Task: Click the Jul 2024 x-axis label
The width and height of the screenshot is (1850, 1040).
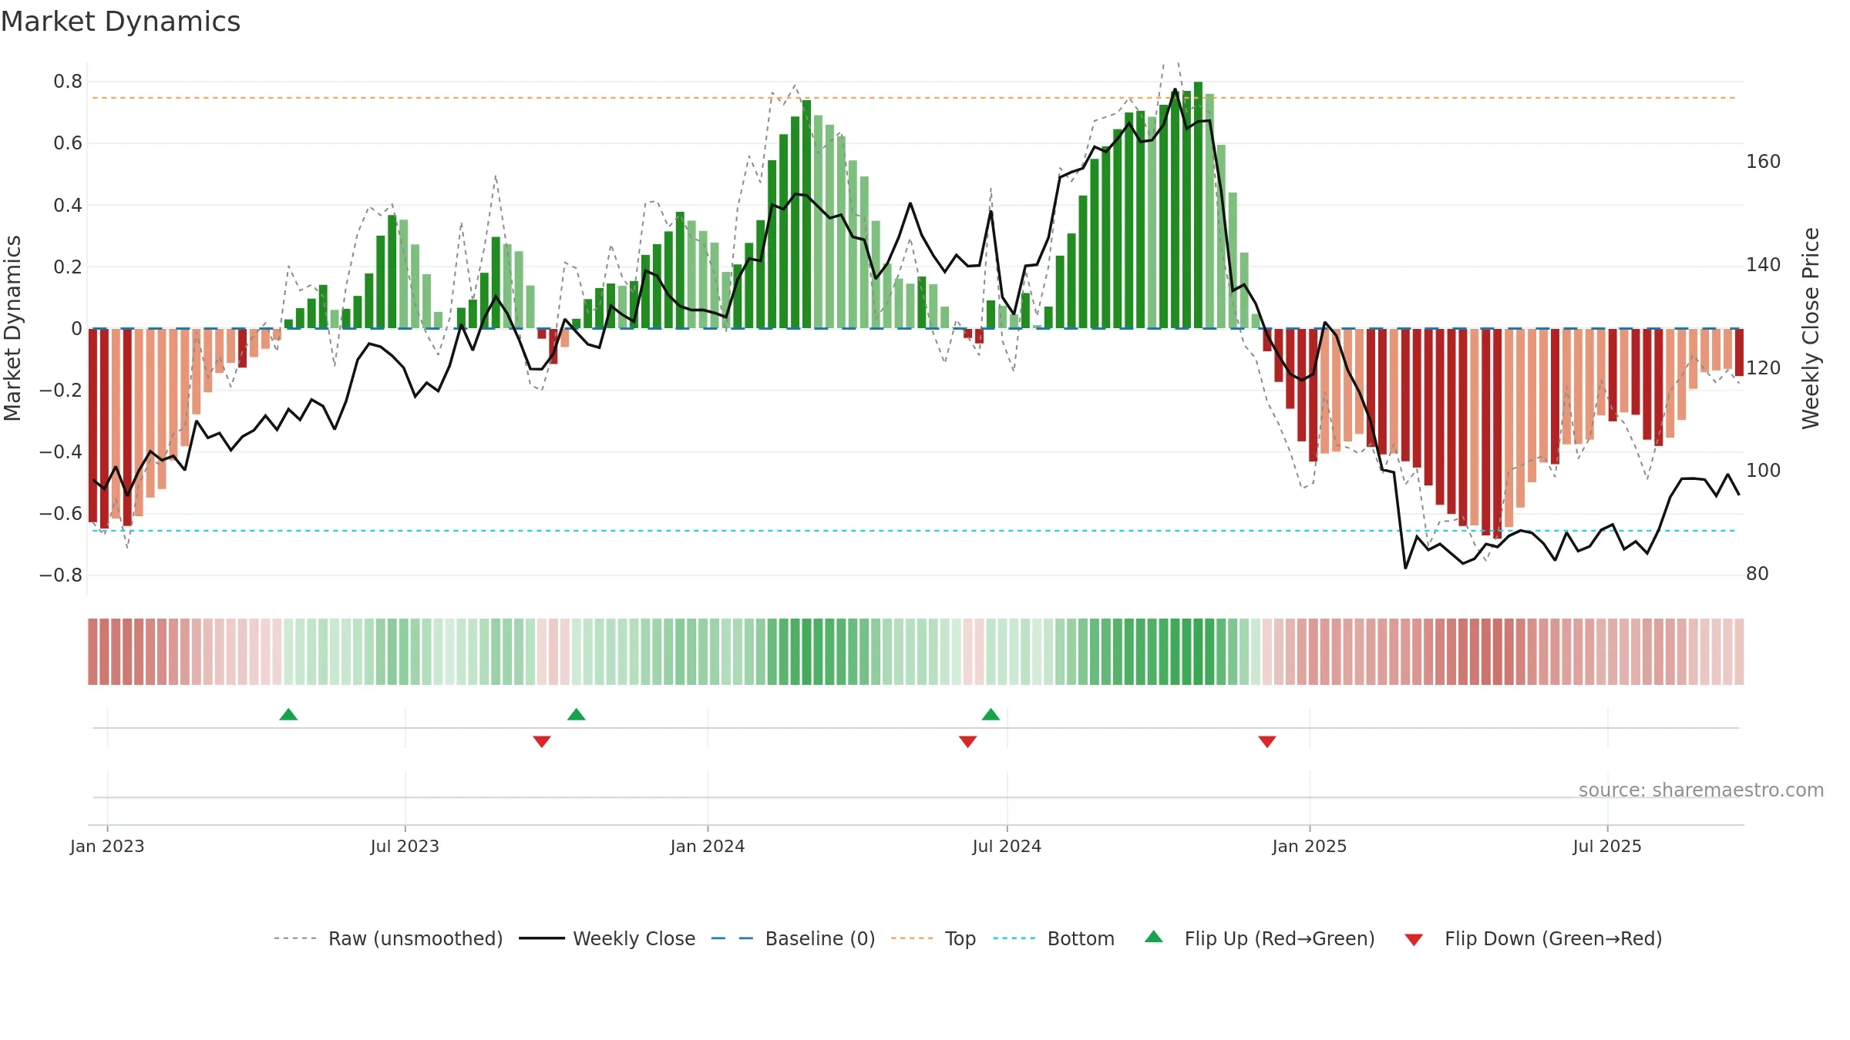Action: coord(1007,846)
